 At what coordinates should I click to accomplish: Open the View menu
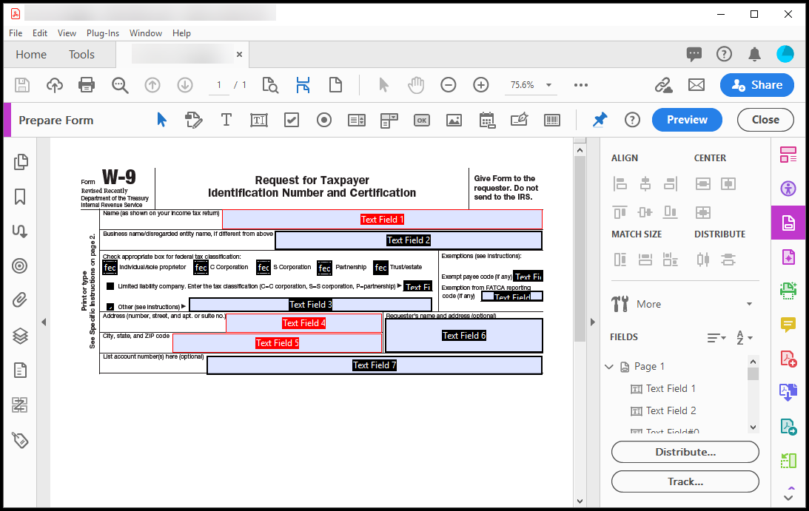67,33
